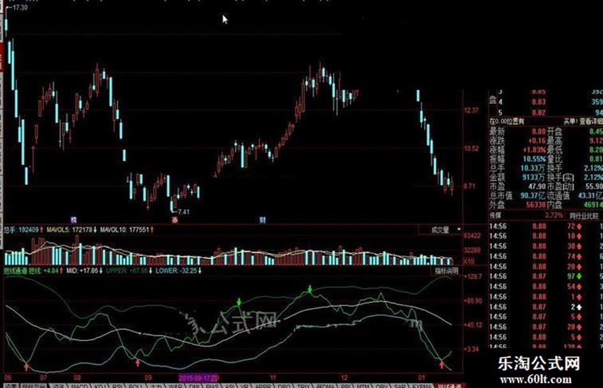Image resolution: width=603 pixels, height=388 pixels.
Task: Click the level 4 order price 8.83
Action: 539,102
